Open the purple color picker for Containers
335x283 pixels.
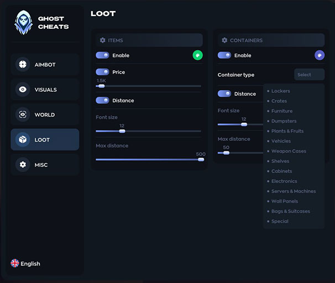319,55
